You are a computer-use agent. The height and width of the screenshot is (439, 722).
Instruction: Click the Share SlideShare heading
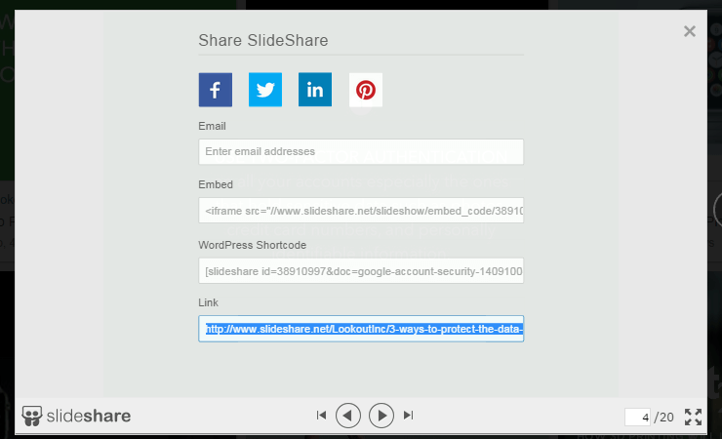point(263,41)
